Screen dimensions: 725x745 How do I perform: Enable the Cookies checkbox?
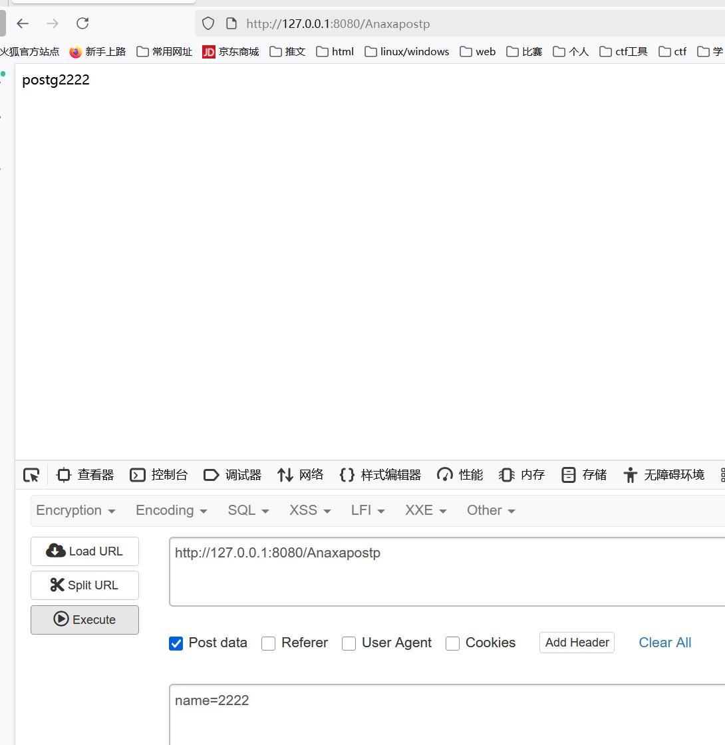tap(452, 643)
